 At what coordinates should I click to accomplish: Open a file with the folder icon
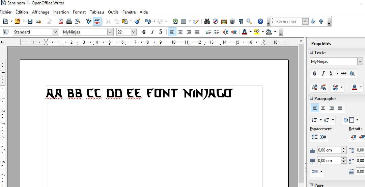pos(18,22)
